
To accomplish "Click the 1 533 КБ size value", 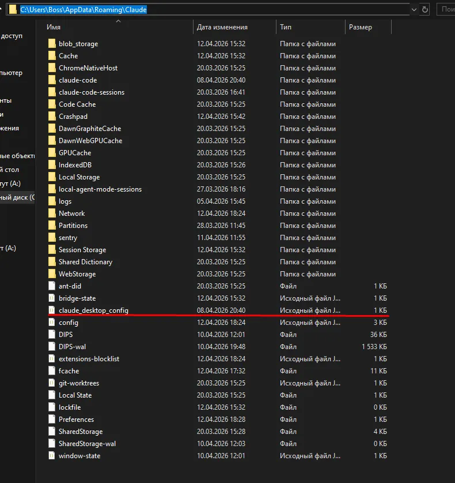I will pyautogui.click(x=374, y=347).
